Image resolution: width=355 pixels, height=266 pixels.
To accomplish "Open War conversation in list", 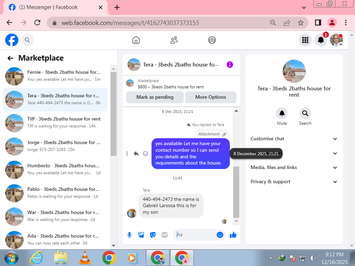I will point(55,216).
